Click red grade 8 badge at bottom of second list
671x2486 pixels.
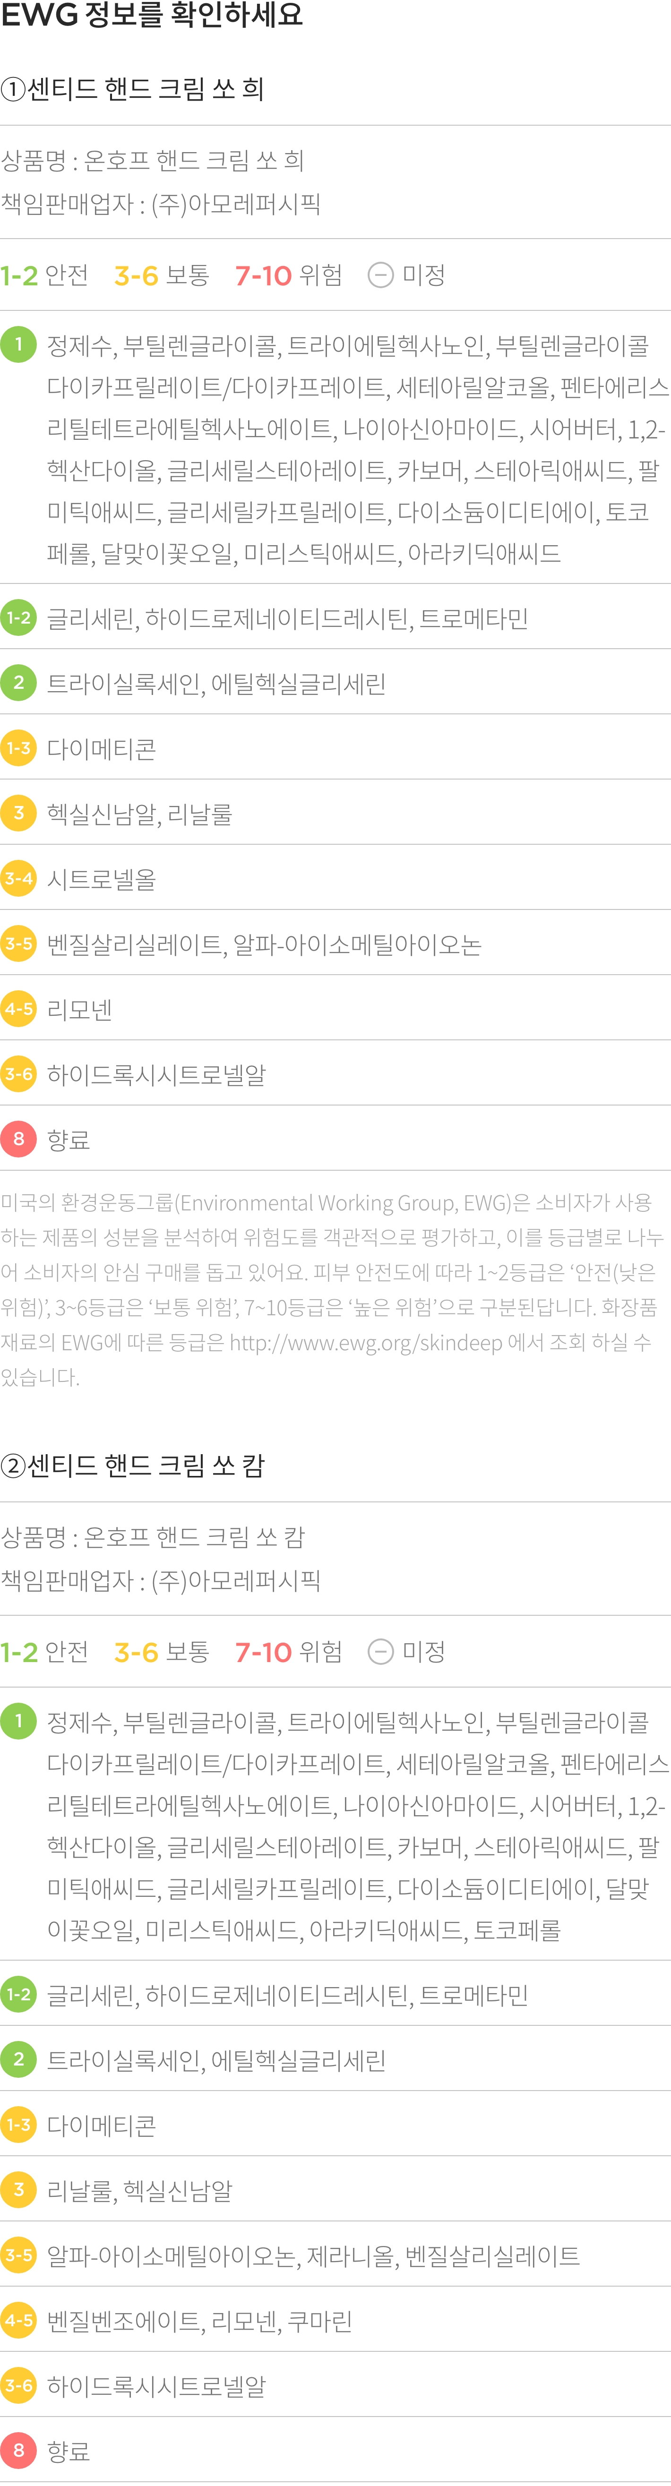pos(18,2450)
